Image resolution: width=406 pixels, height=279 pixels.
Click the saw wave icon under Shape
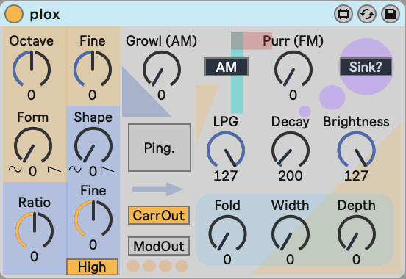click(x=107, y=170)
